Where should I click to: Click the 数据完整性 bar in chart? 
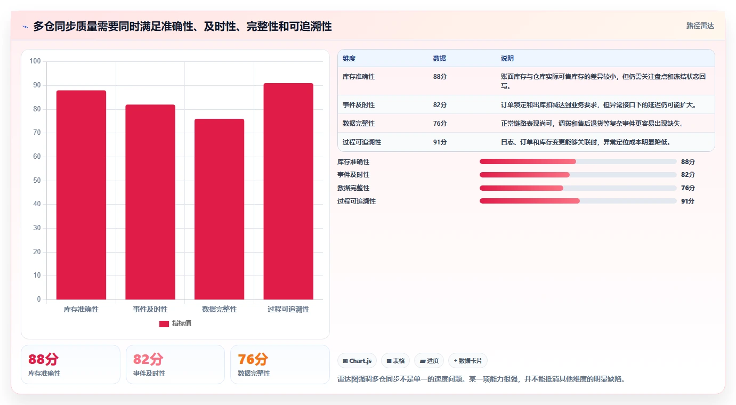(x=219, y=209)
